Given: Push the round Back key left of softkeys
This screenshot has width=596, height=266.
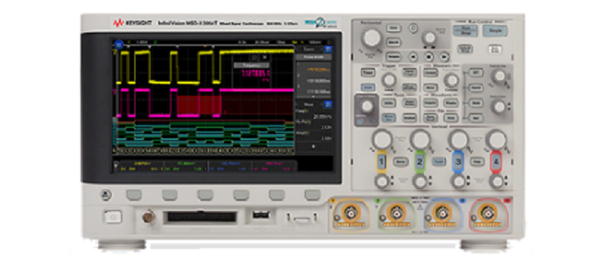Looking at the screenshot, I should click(106, 195).
